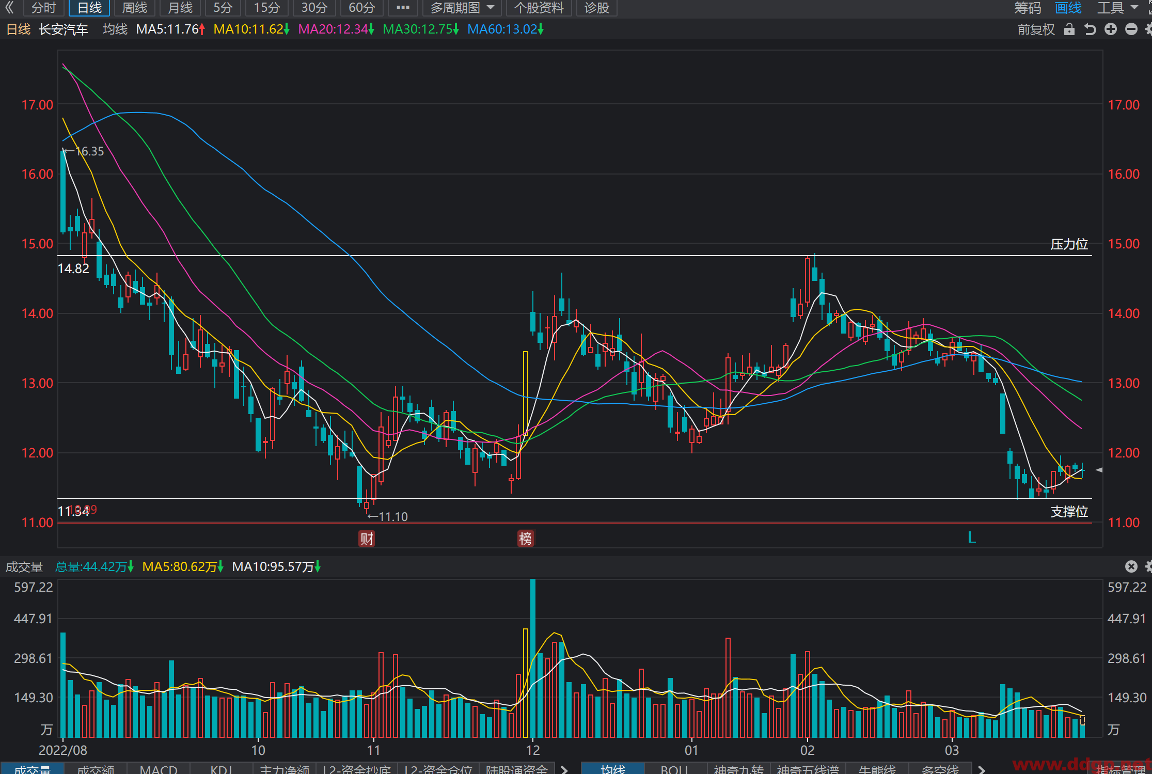Viewport: 1152px width, 774px height.
Task: Click the 诊股 stock diagnosis button
Action: coord(596,8)
